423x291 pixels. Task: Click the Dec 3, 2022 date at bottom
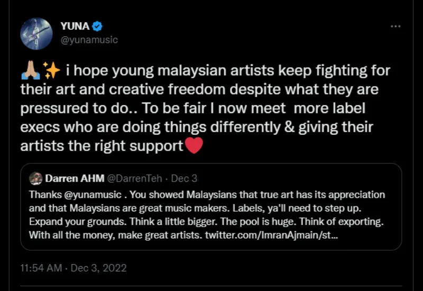[100, 268]
